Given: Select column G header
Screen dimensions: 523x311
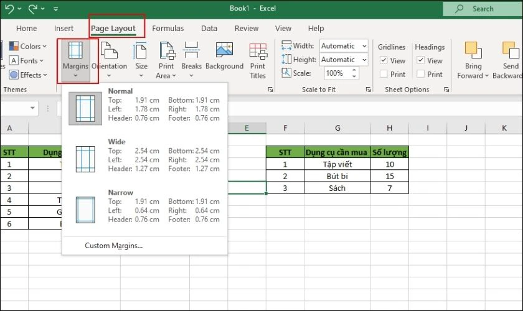Looking at the screenshot, I should 337,128.
